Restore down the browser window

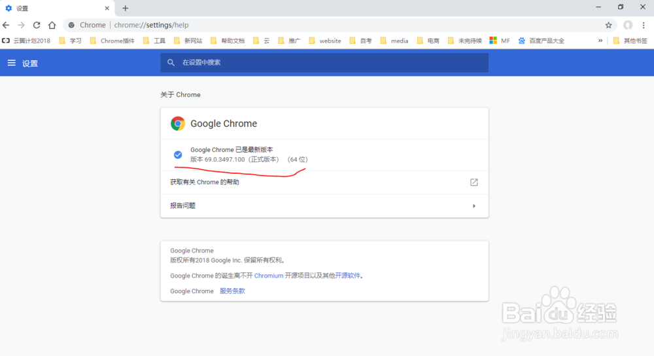[x=621, y=7]
